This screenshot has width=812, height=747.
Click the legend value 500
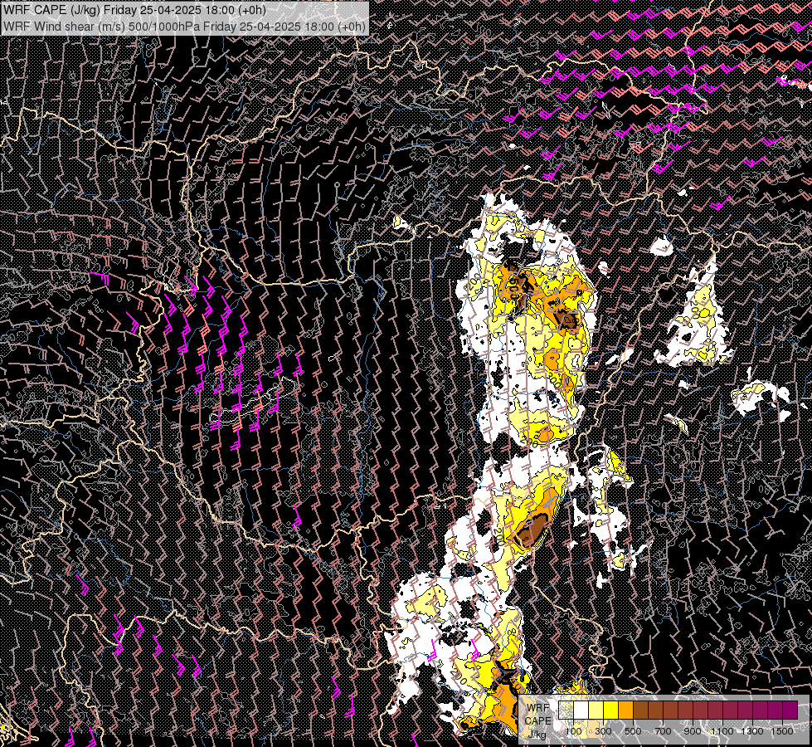click(633, 731)
